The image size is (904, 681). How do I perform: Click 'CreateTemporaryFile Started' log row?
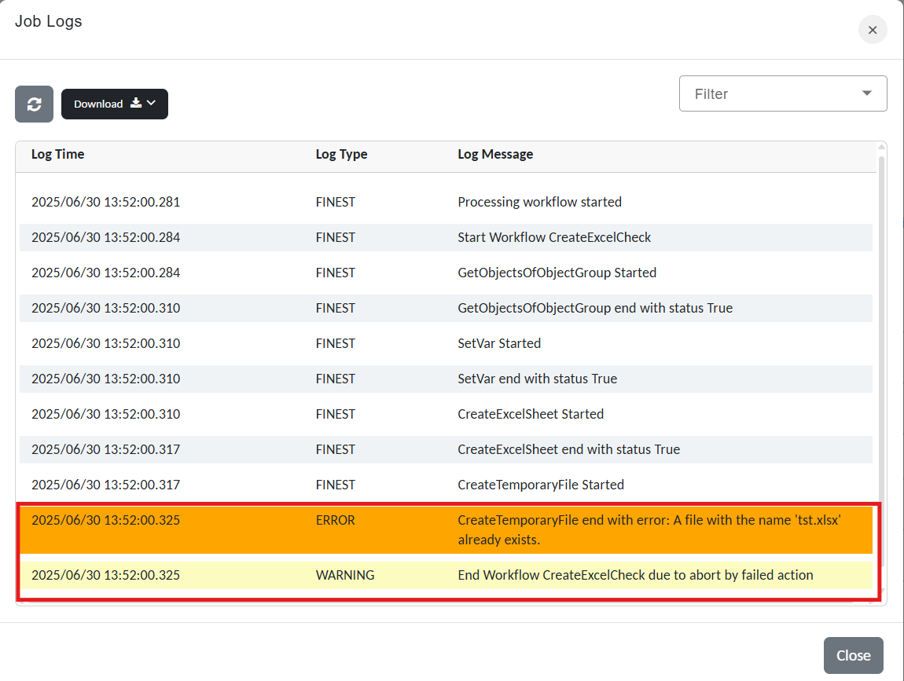[541, 485]
